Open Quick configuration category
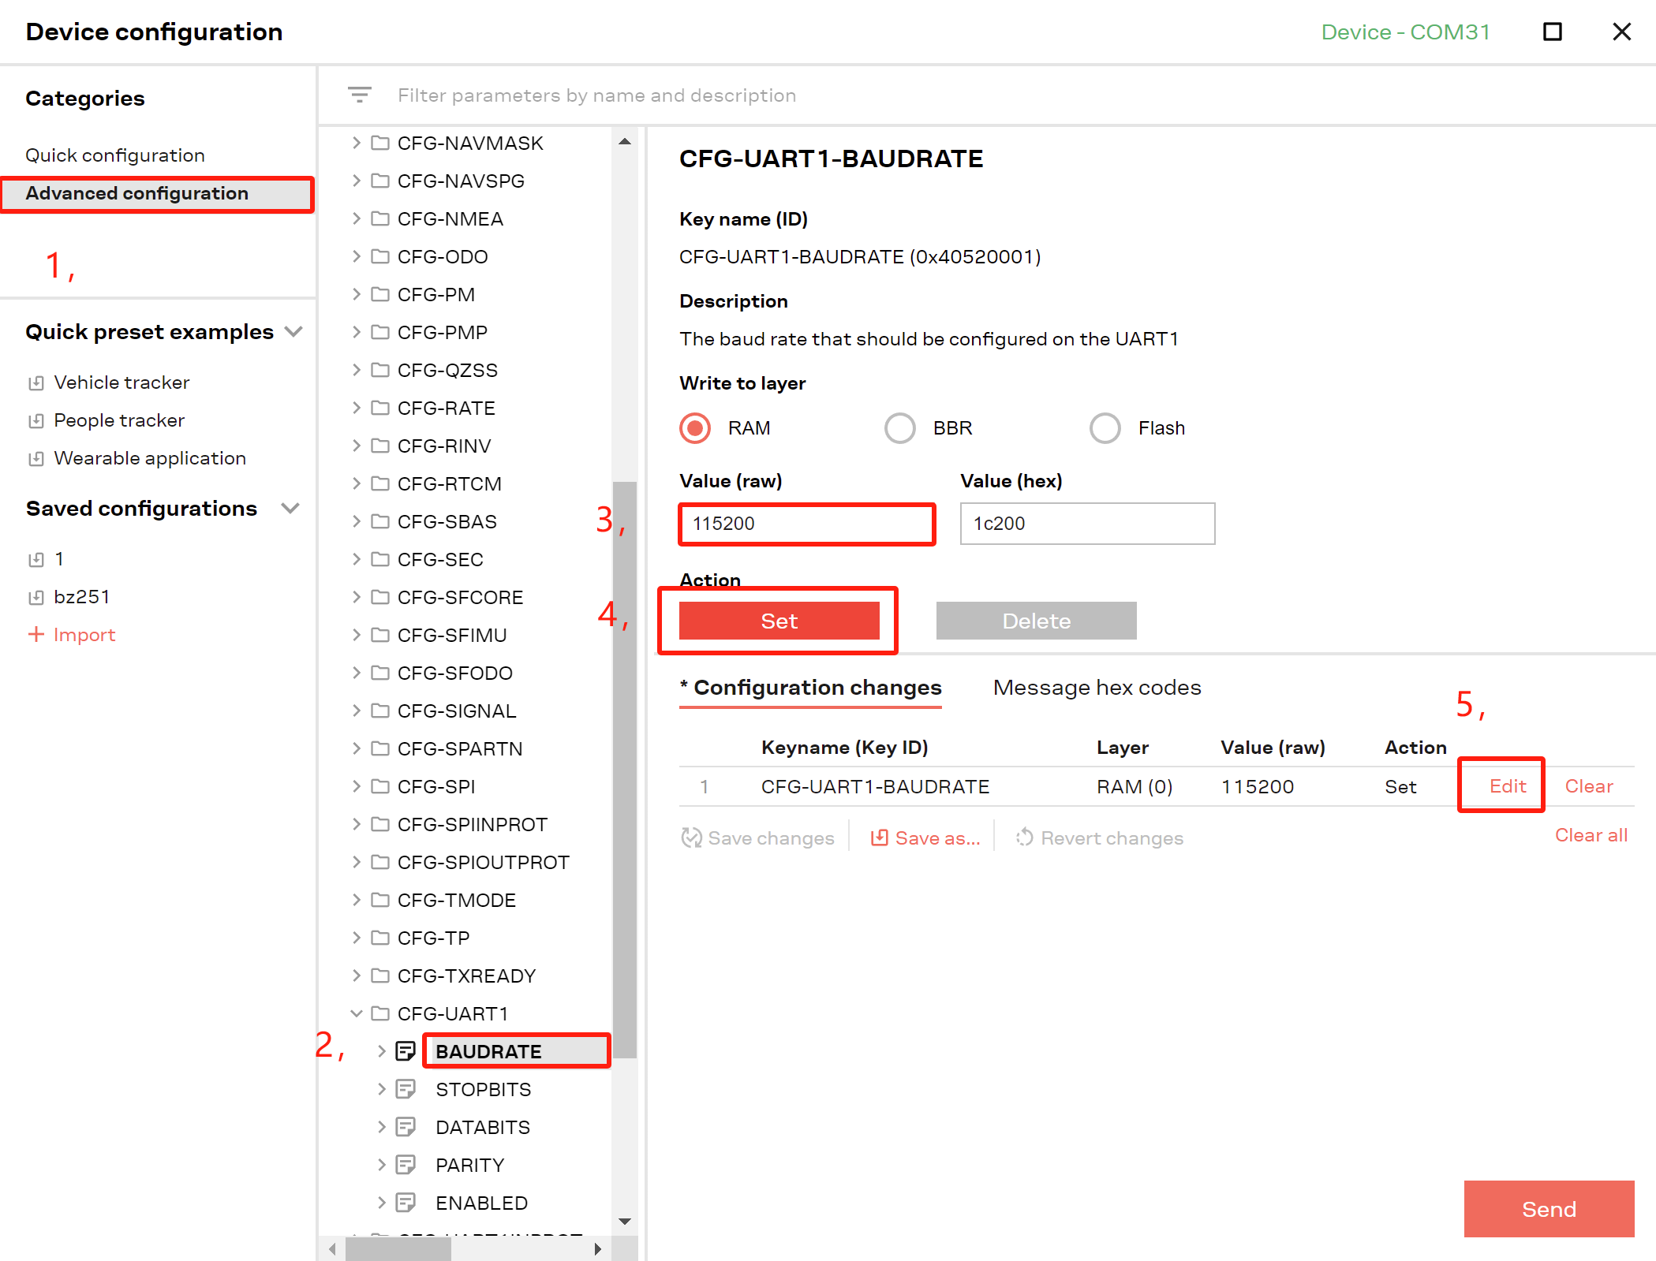The image size is (1656, 1261). (x=115, y=155)
